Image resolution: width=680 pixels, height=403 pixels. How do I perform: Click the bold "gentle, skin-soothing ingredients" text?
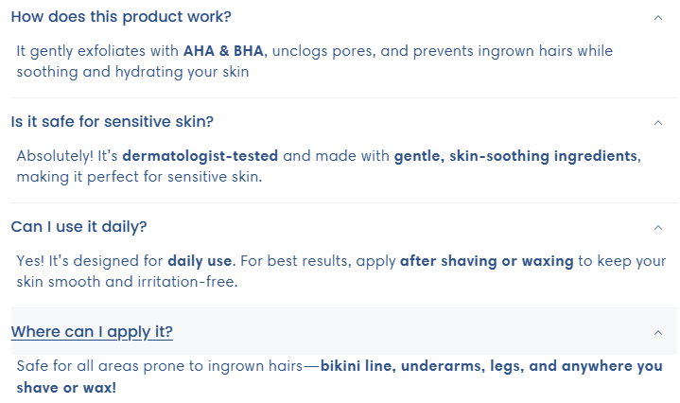click(x=515, y=156)
